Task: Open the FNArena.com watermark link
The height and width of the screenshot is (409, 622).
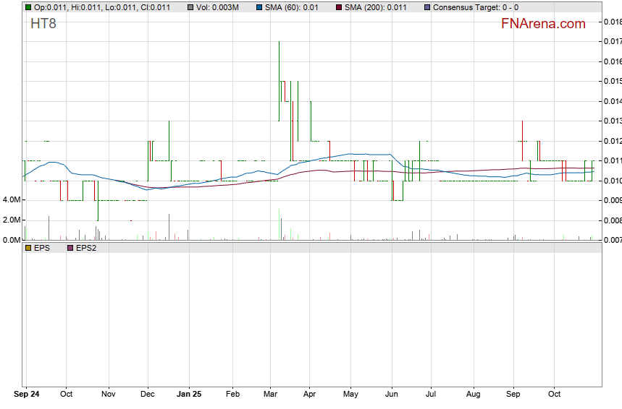Action: click(x=543, y=24)
